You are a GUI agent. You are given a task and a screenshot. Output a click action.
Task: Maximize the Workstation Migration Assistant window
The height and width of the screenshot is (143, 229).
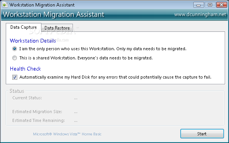(210, 5)
